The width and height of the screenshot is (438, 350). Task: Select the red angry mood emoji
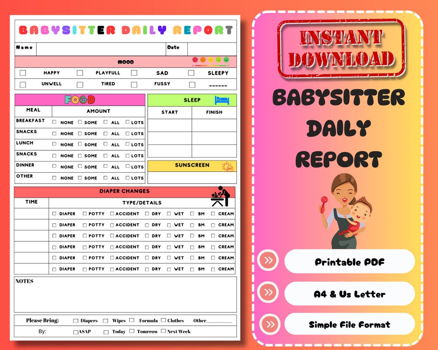195,60
